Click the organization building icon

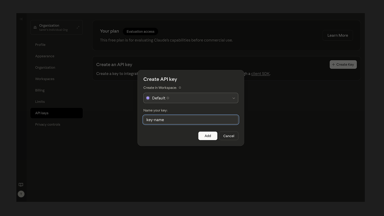[x=35, y=27]
